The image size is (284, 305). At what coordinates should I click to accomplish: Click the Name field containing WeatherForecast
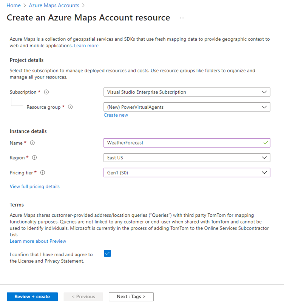coord(187,143)
